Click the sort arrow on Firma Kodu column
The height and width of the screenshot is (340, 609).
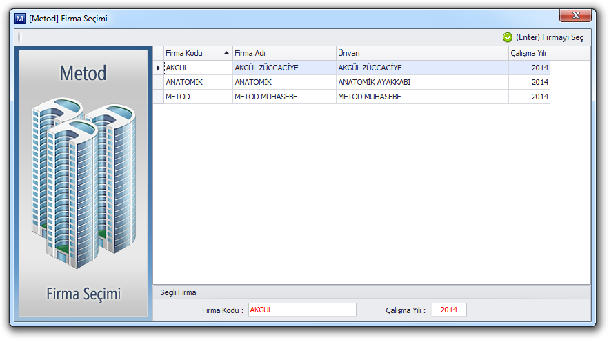(x=226, y=53)
